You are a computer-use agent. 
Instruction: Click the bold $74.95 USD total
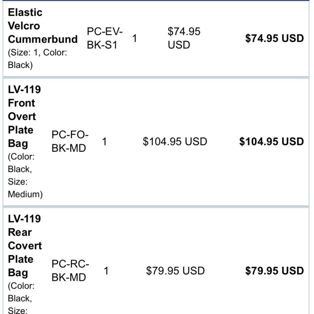pos(274,38)
